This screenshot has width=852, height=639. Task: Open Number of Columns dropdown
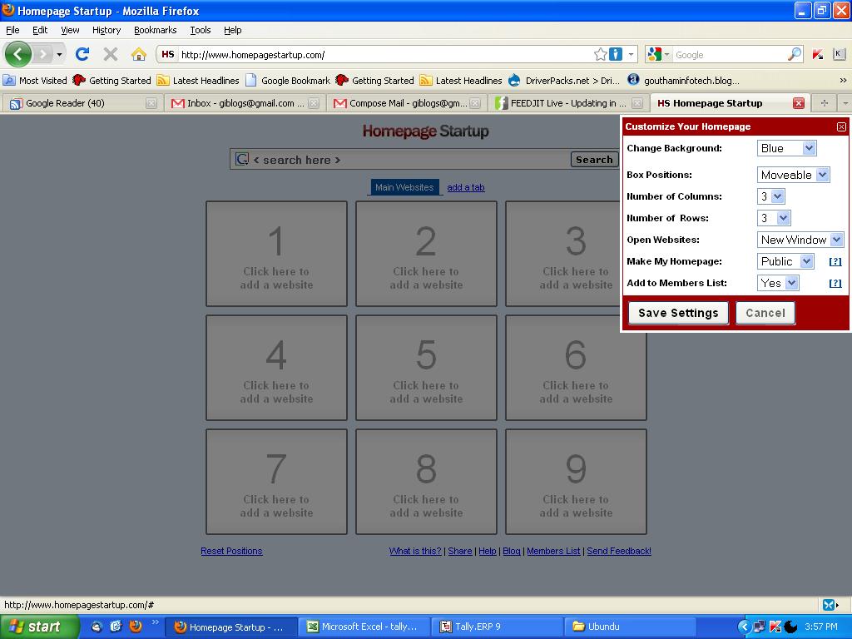click(771, 196)
